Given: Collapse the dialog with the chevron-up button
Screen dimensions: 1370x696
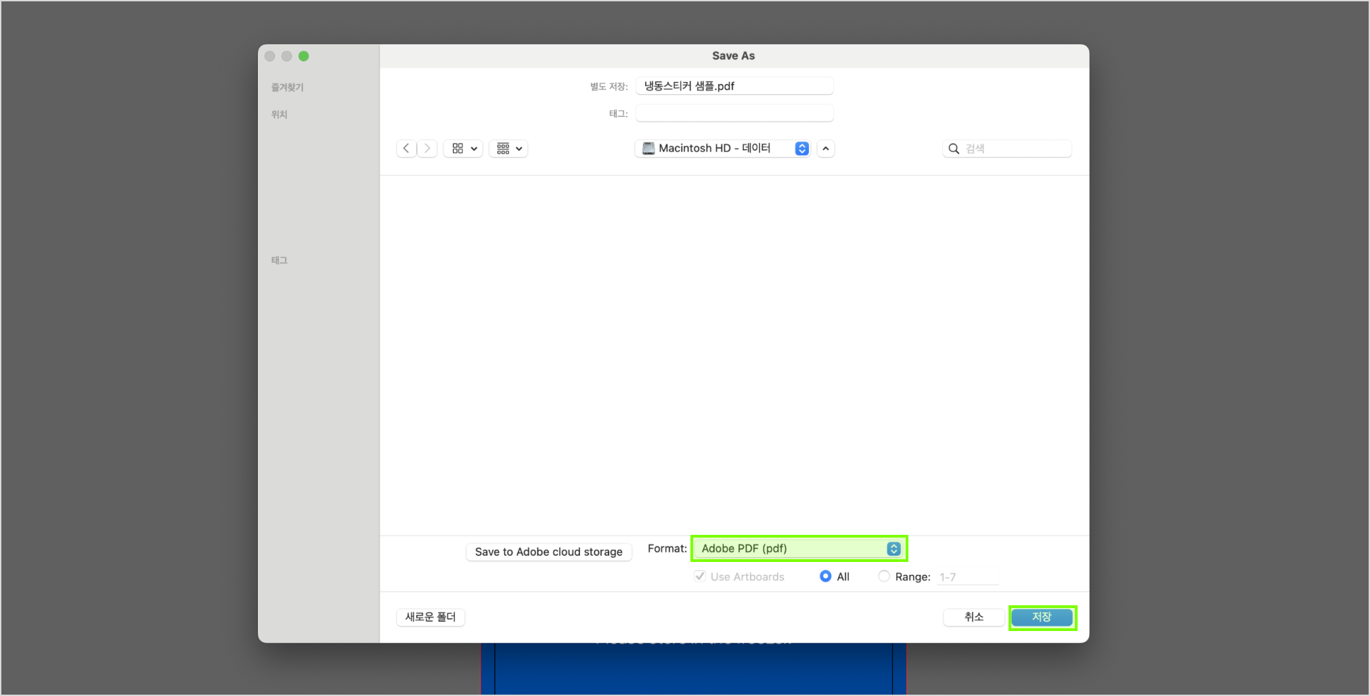Looking at the screenshot, I should [826, 148].
